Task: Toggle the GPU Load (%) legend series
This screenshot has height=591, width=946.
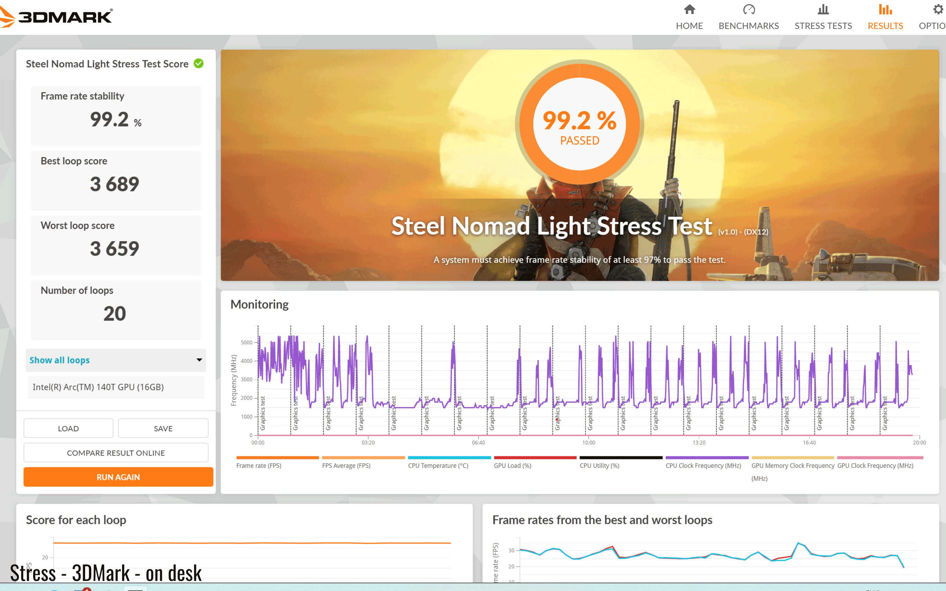Action: (535, 462)
